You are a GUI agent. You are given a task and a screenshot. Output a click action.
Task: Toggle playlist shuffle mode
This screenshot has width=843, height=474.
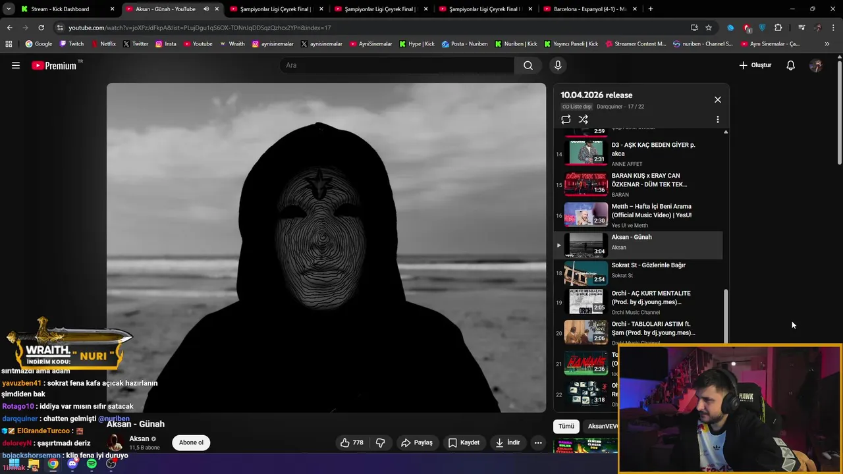(583, 119)
